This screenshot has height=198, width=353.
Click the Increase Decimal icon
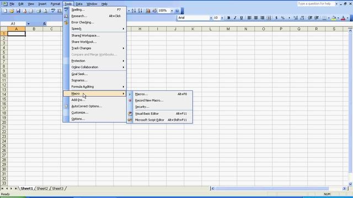[296, 18]
